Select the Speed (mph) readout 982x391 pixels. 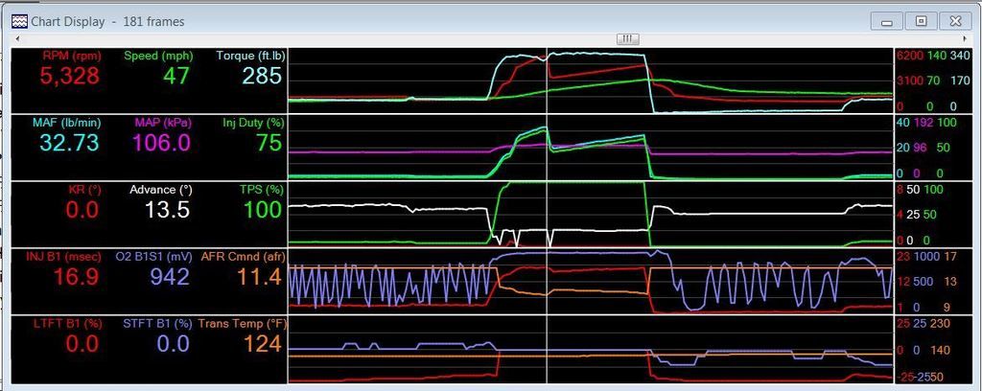pyautogui.click(x=175, y=77)
